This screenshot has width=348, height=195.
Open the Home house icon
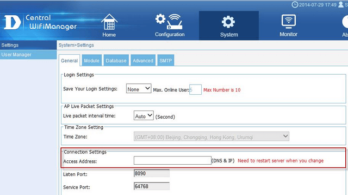(x=109, y=22)
